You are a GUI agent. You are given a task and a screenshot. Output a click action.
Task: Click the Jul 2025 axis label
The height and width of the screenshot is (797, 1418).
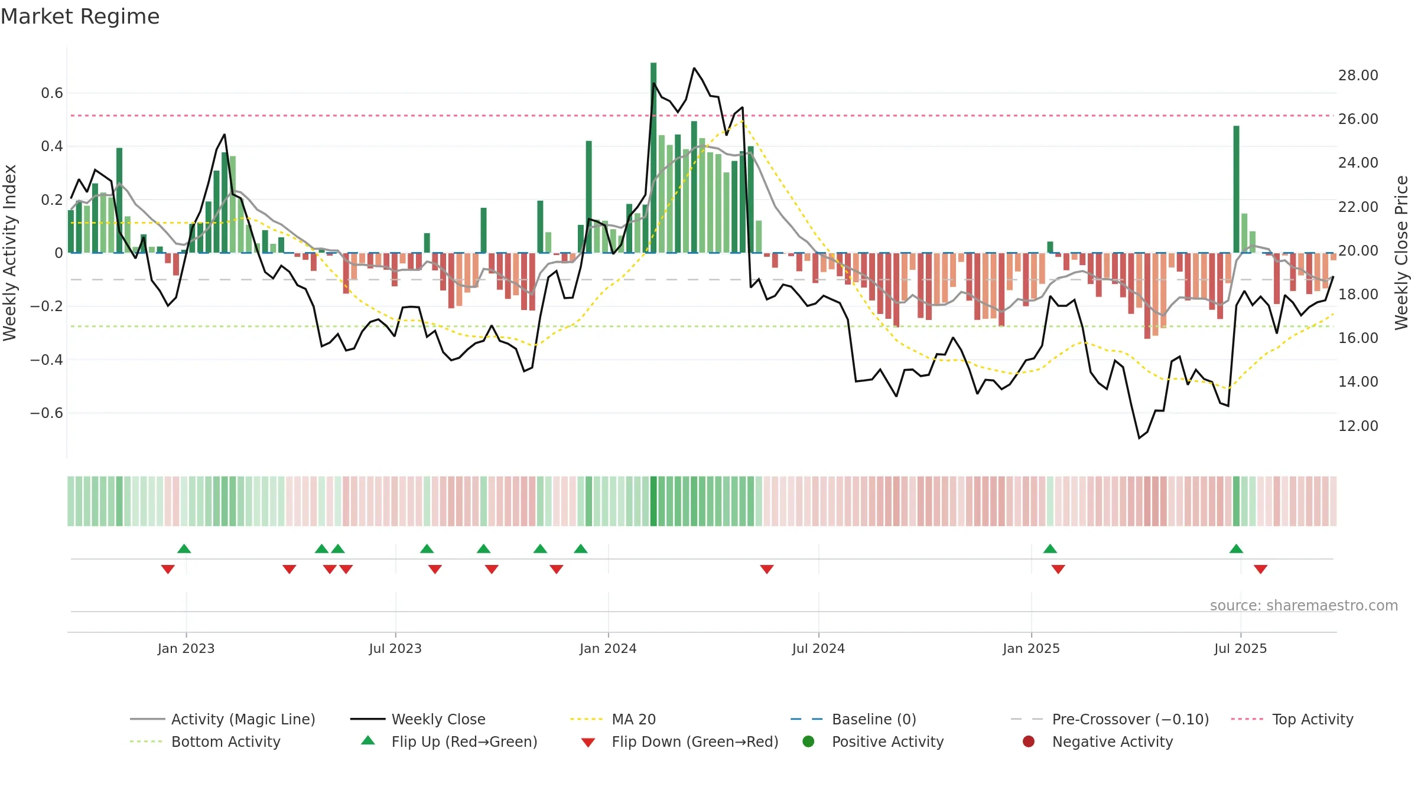[1241, 648]
